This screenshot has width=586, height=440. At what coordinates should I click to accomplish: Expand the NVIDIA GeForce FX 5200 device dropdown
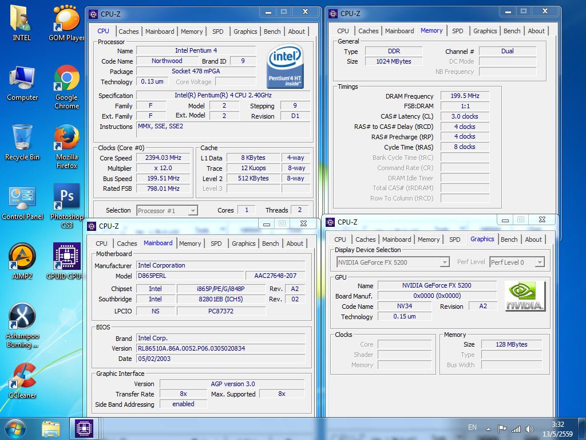(444, 262)
